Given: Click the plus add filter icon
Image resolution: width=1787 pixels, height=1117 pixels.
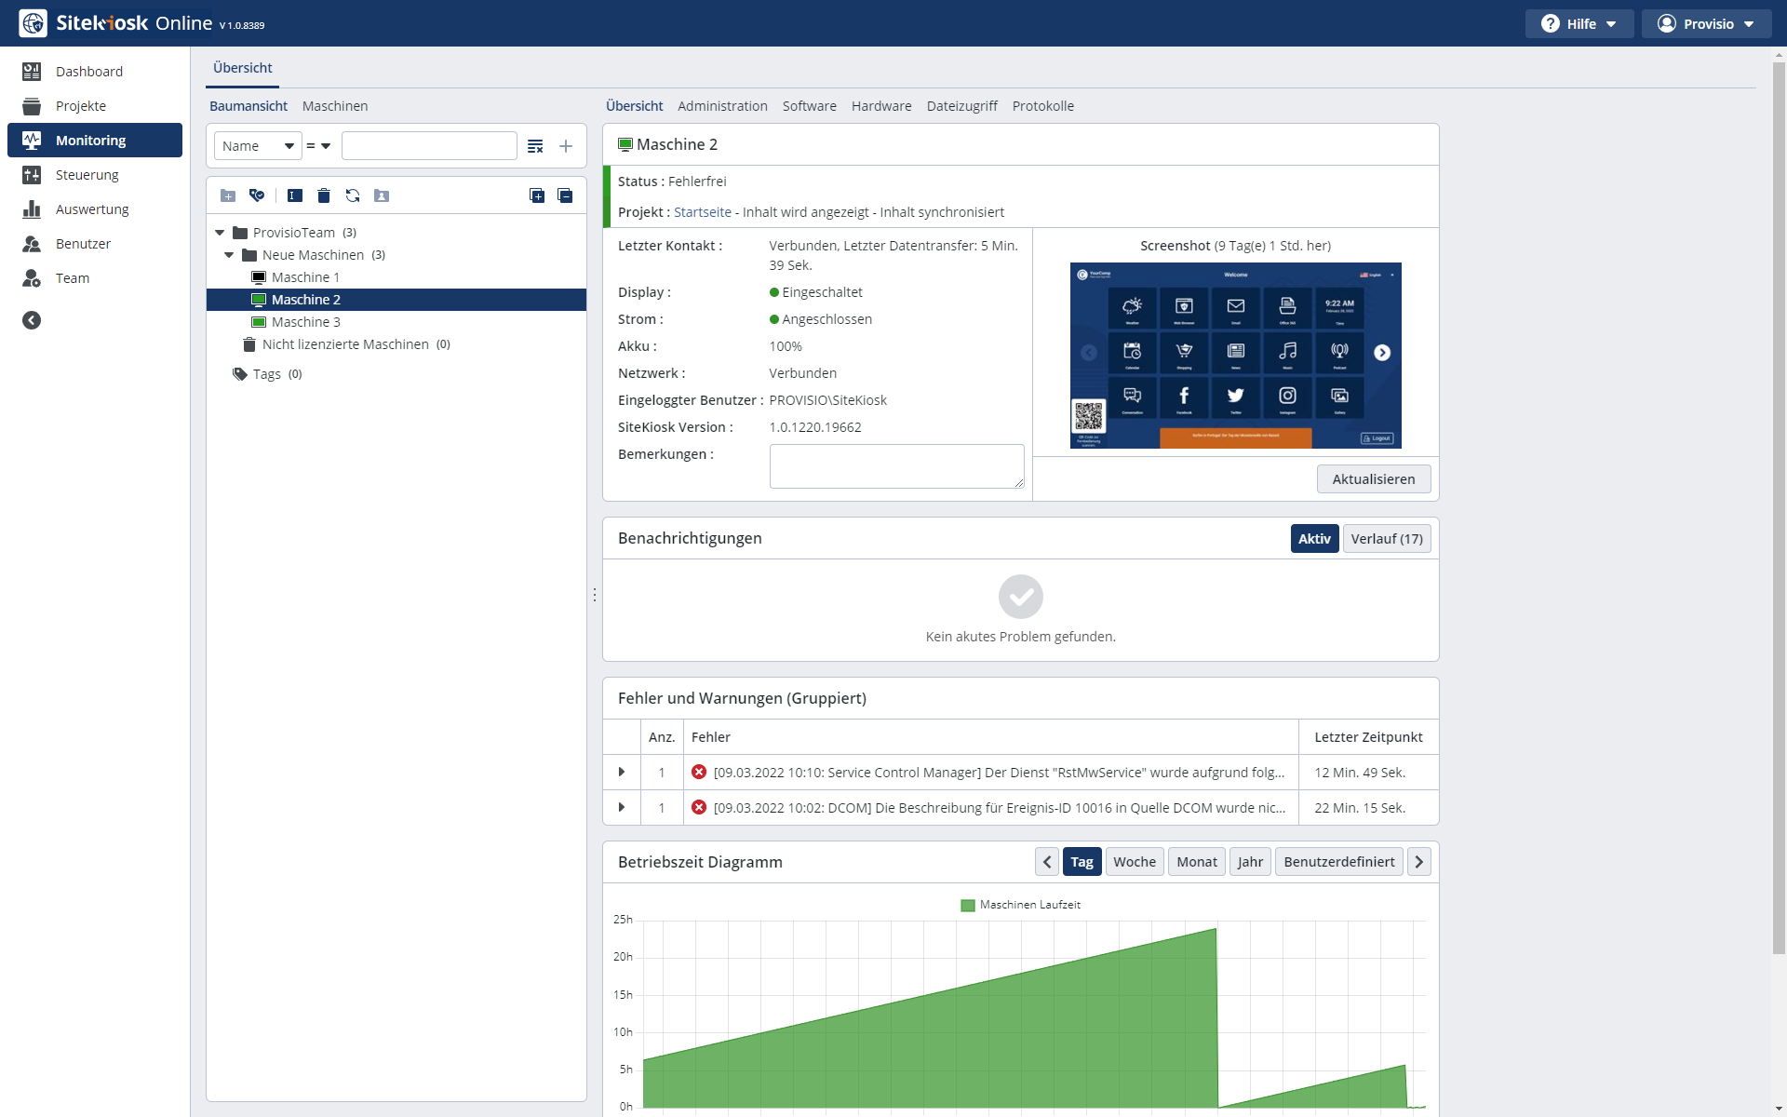Looking at the screenshot, I should pos(565,146).
